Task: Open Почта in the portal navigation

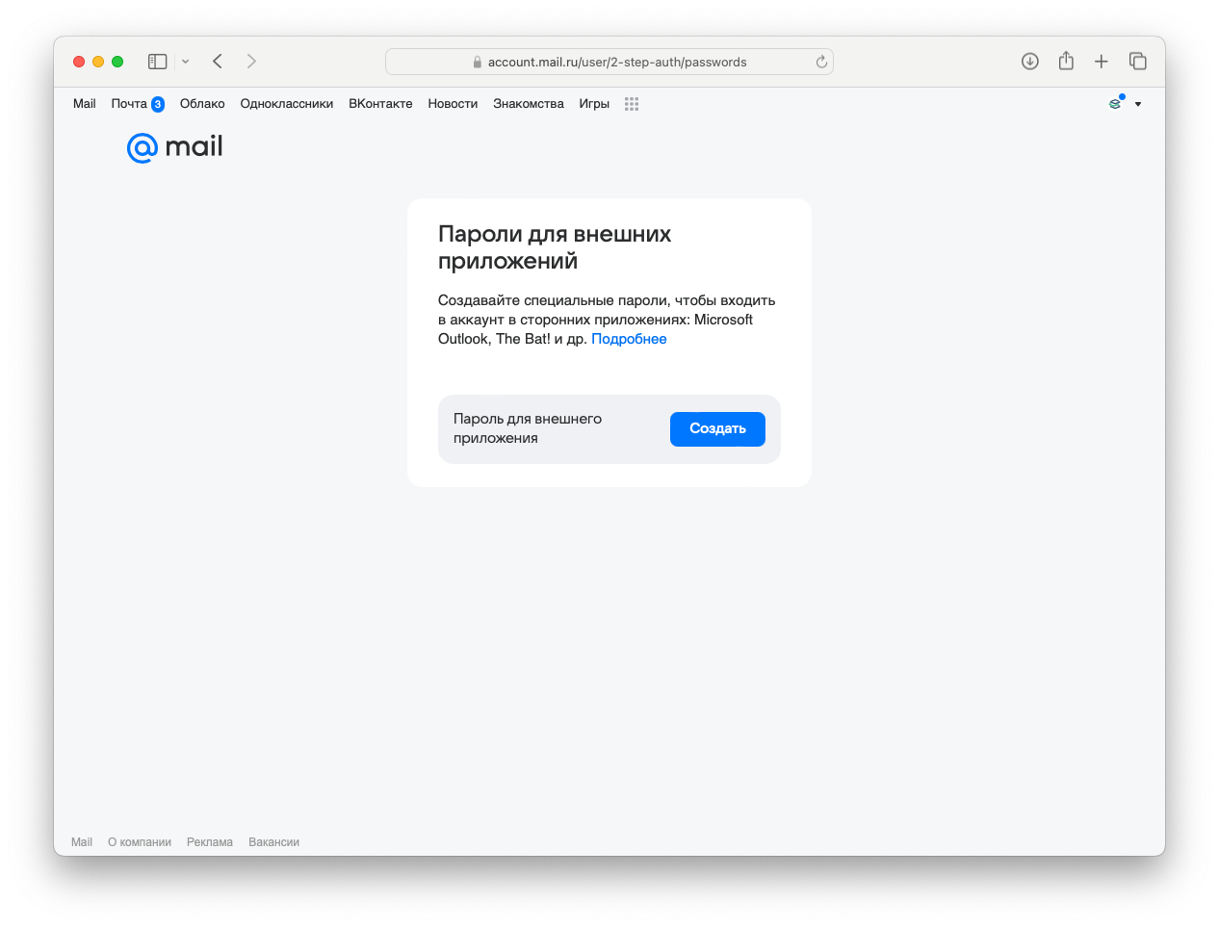Action: pyautogui.click(x=129, y=104)
